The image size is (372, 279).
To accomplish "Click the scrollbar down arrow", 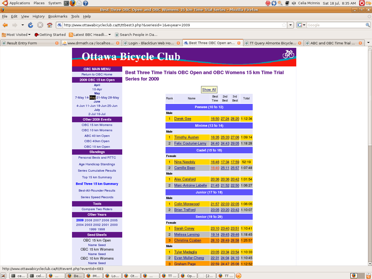I will tap(370, 264).
